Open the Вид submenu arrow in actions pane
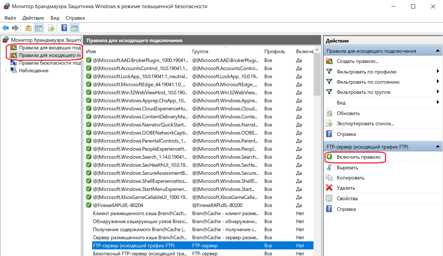This screenshot has width=443, height=256. pos(438,102)
